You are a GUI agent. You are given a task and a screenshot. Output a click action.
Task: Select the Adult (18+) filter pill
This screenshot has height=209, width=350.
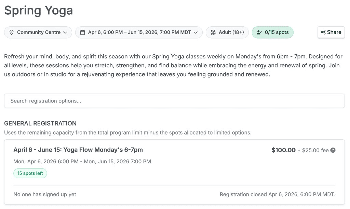point(227,32)
